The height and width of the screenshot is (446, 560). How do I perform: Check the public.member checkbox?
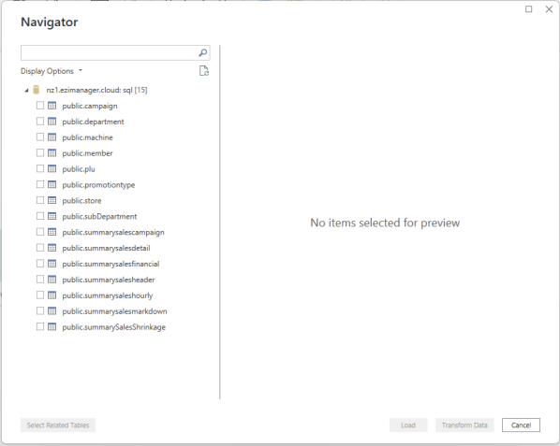pyautogui.click(x=40, y=153)
